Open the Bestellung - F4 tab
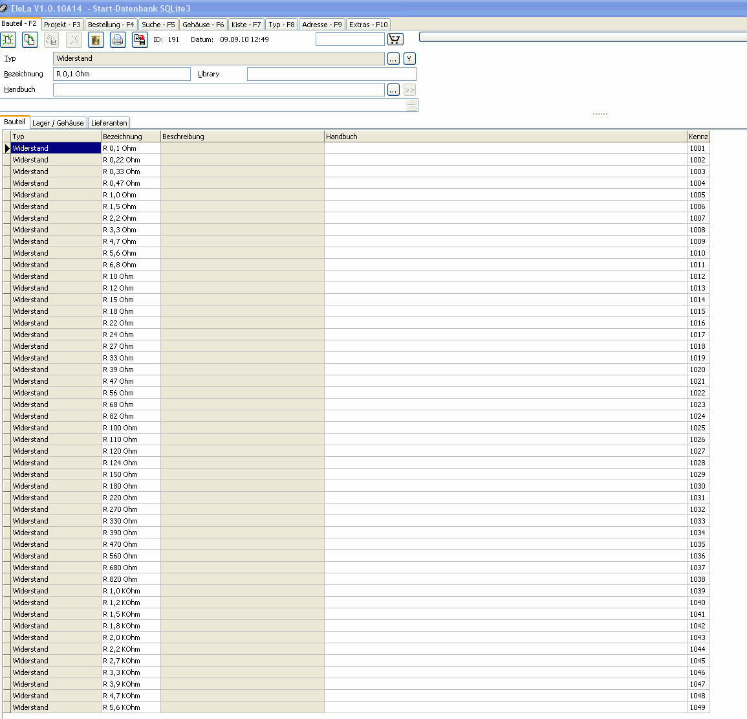This screenshot has width=747, height=719. pyautogui.click(x=111, y=25)
